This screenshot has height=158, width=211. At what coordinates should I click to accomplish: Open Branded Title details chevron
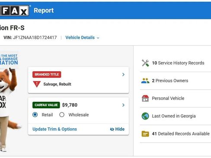tap(123, 75)
